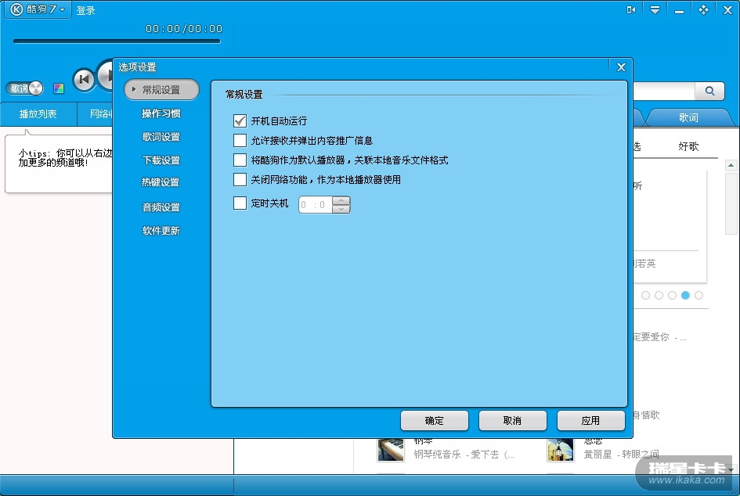Click the shutdown timer time field

tap(316, 205)
